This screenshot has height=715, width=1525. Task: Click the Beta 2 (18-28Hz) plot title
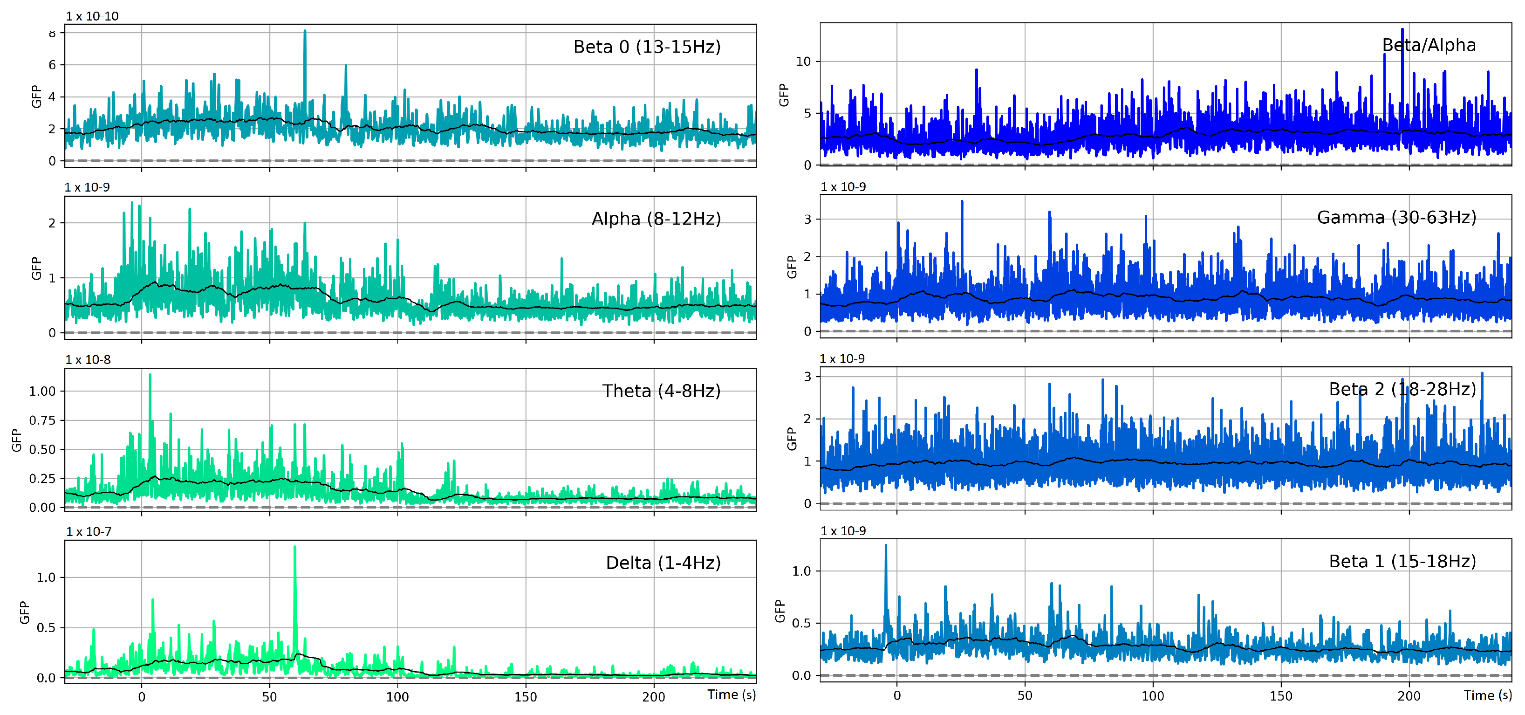tap(1402, 389)
